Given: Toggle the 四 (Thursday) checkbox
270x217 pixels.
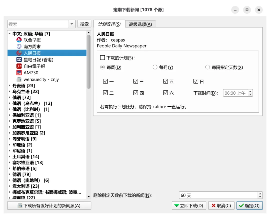Looking at the screenshot, I should [136, 93].
